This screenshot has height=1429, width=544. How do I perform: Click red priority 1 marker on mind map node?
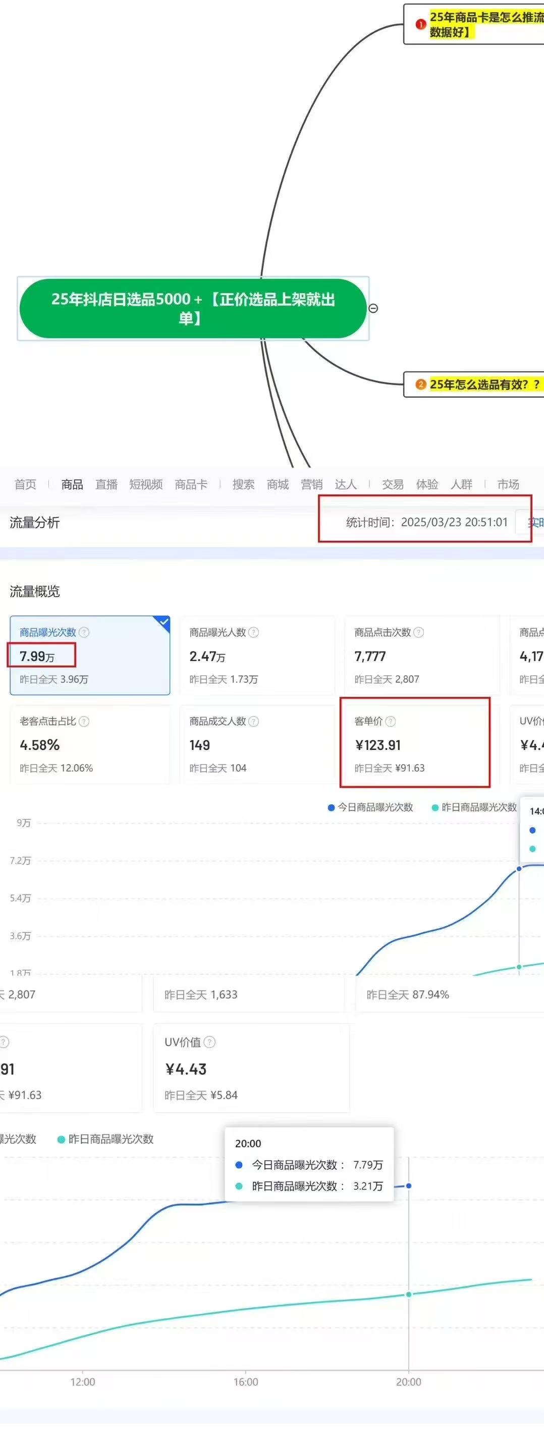(x=420, y=24)
